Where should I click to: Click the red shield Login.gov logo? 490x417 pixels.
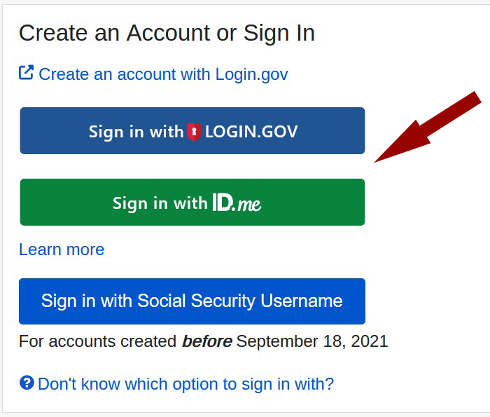coord(194,131)
